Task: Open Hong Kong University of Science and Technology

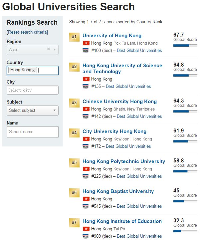Action: coord(122,69)
